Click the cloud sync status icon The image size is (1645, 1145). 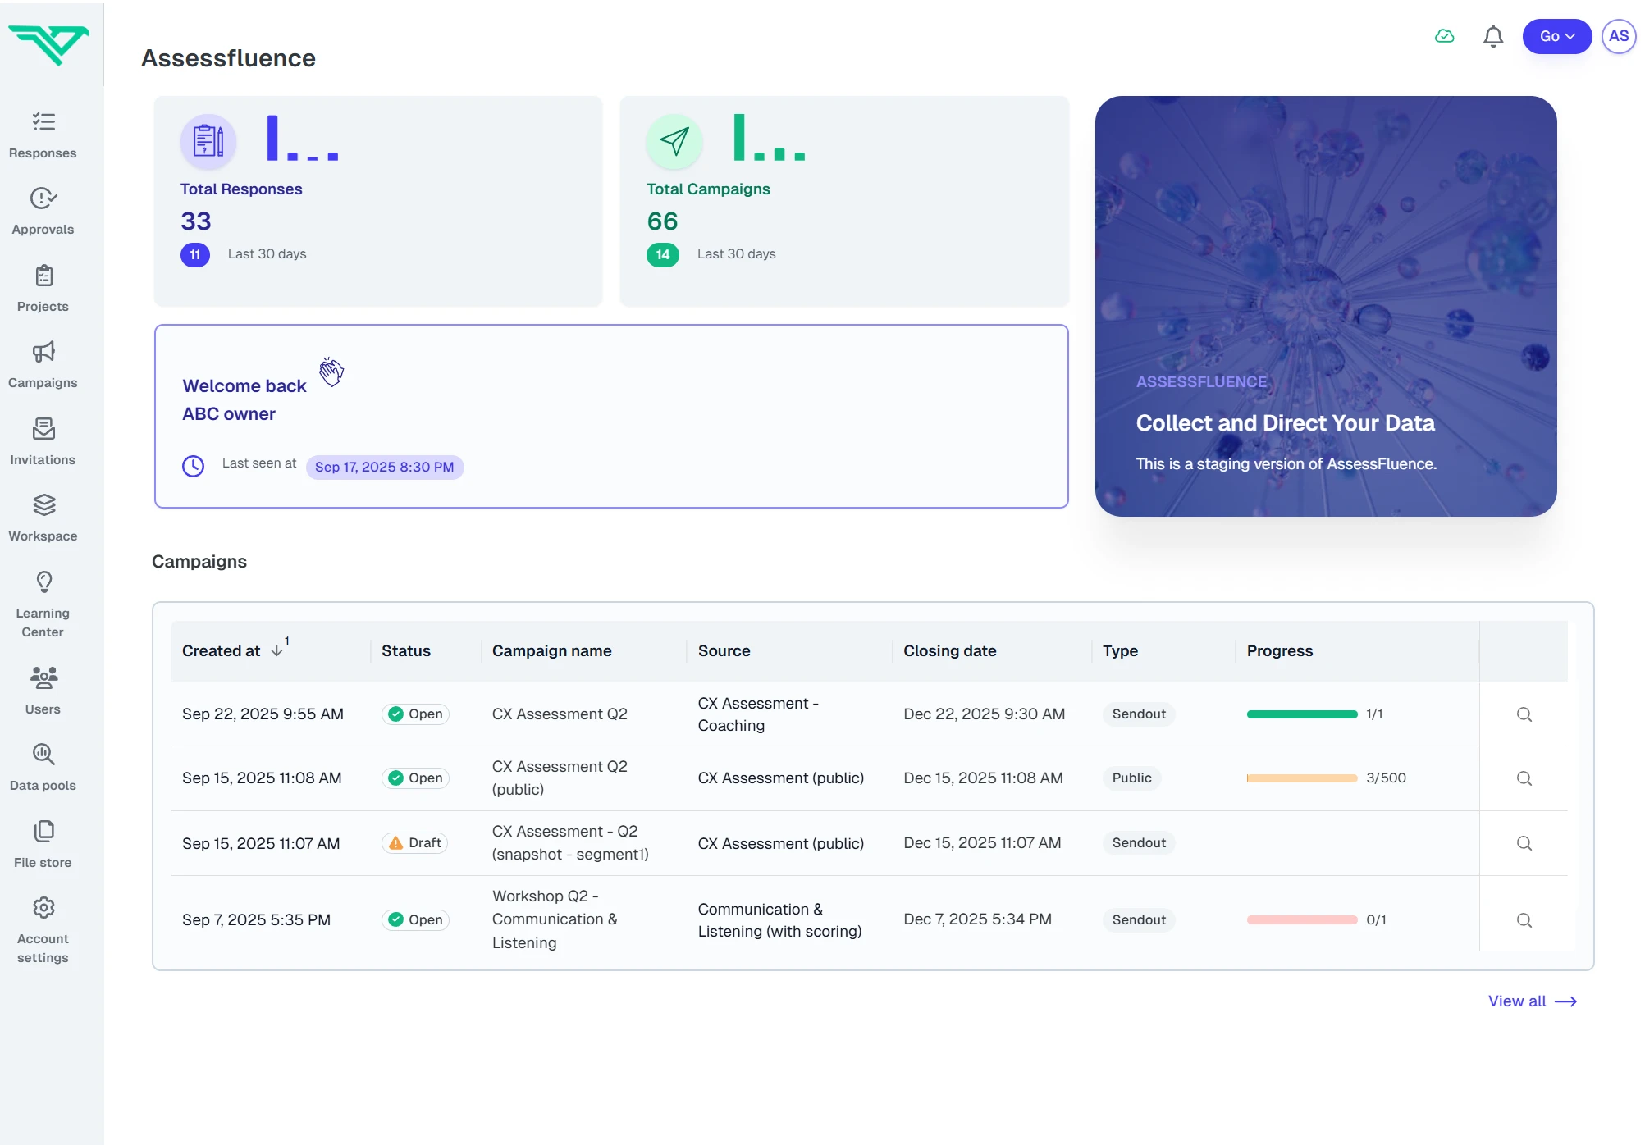pos(1446,36)
